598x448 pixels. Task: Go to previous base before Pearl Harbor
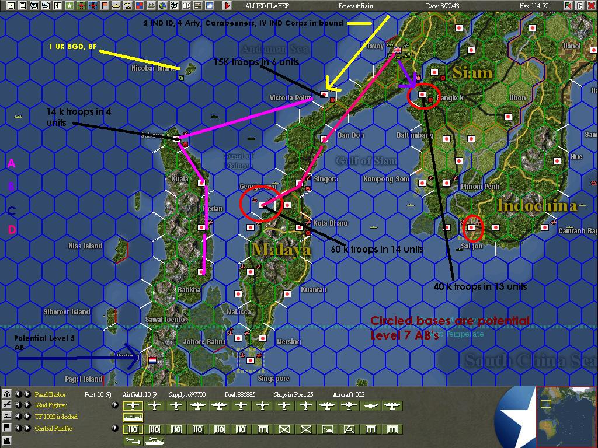pyautogui.click(x=18, y=394)
